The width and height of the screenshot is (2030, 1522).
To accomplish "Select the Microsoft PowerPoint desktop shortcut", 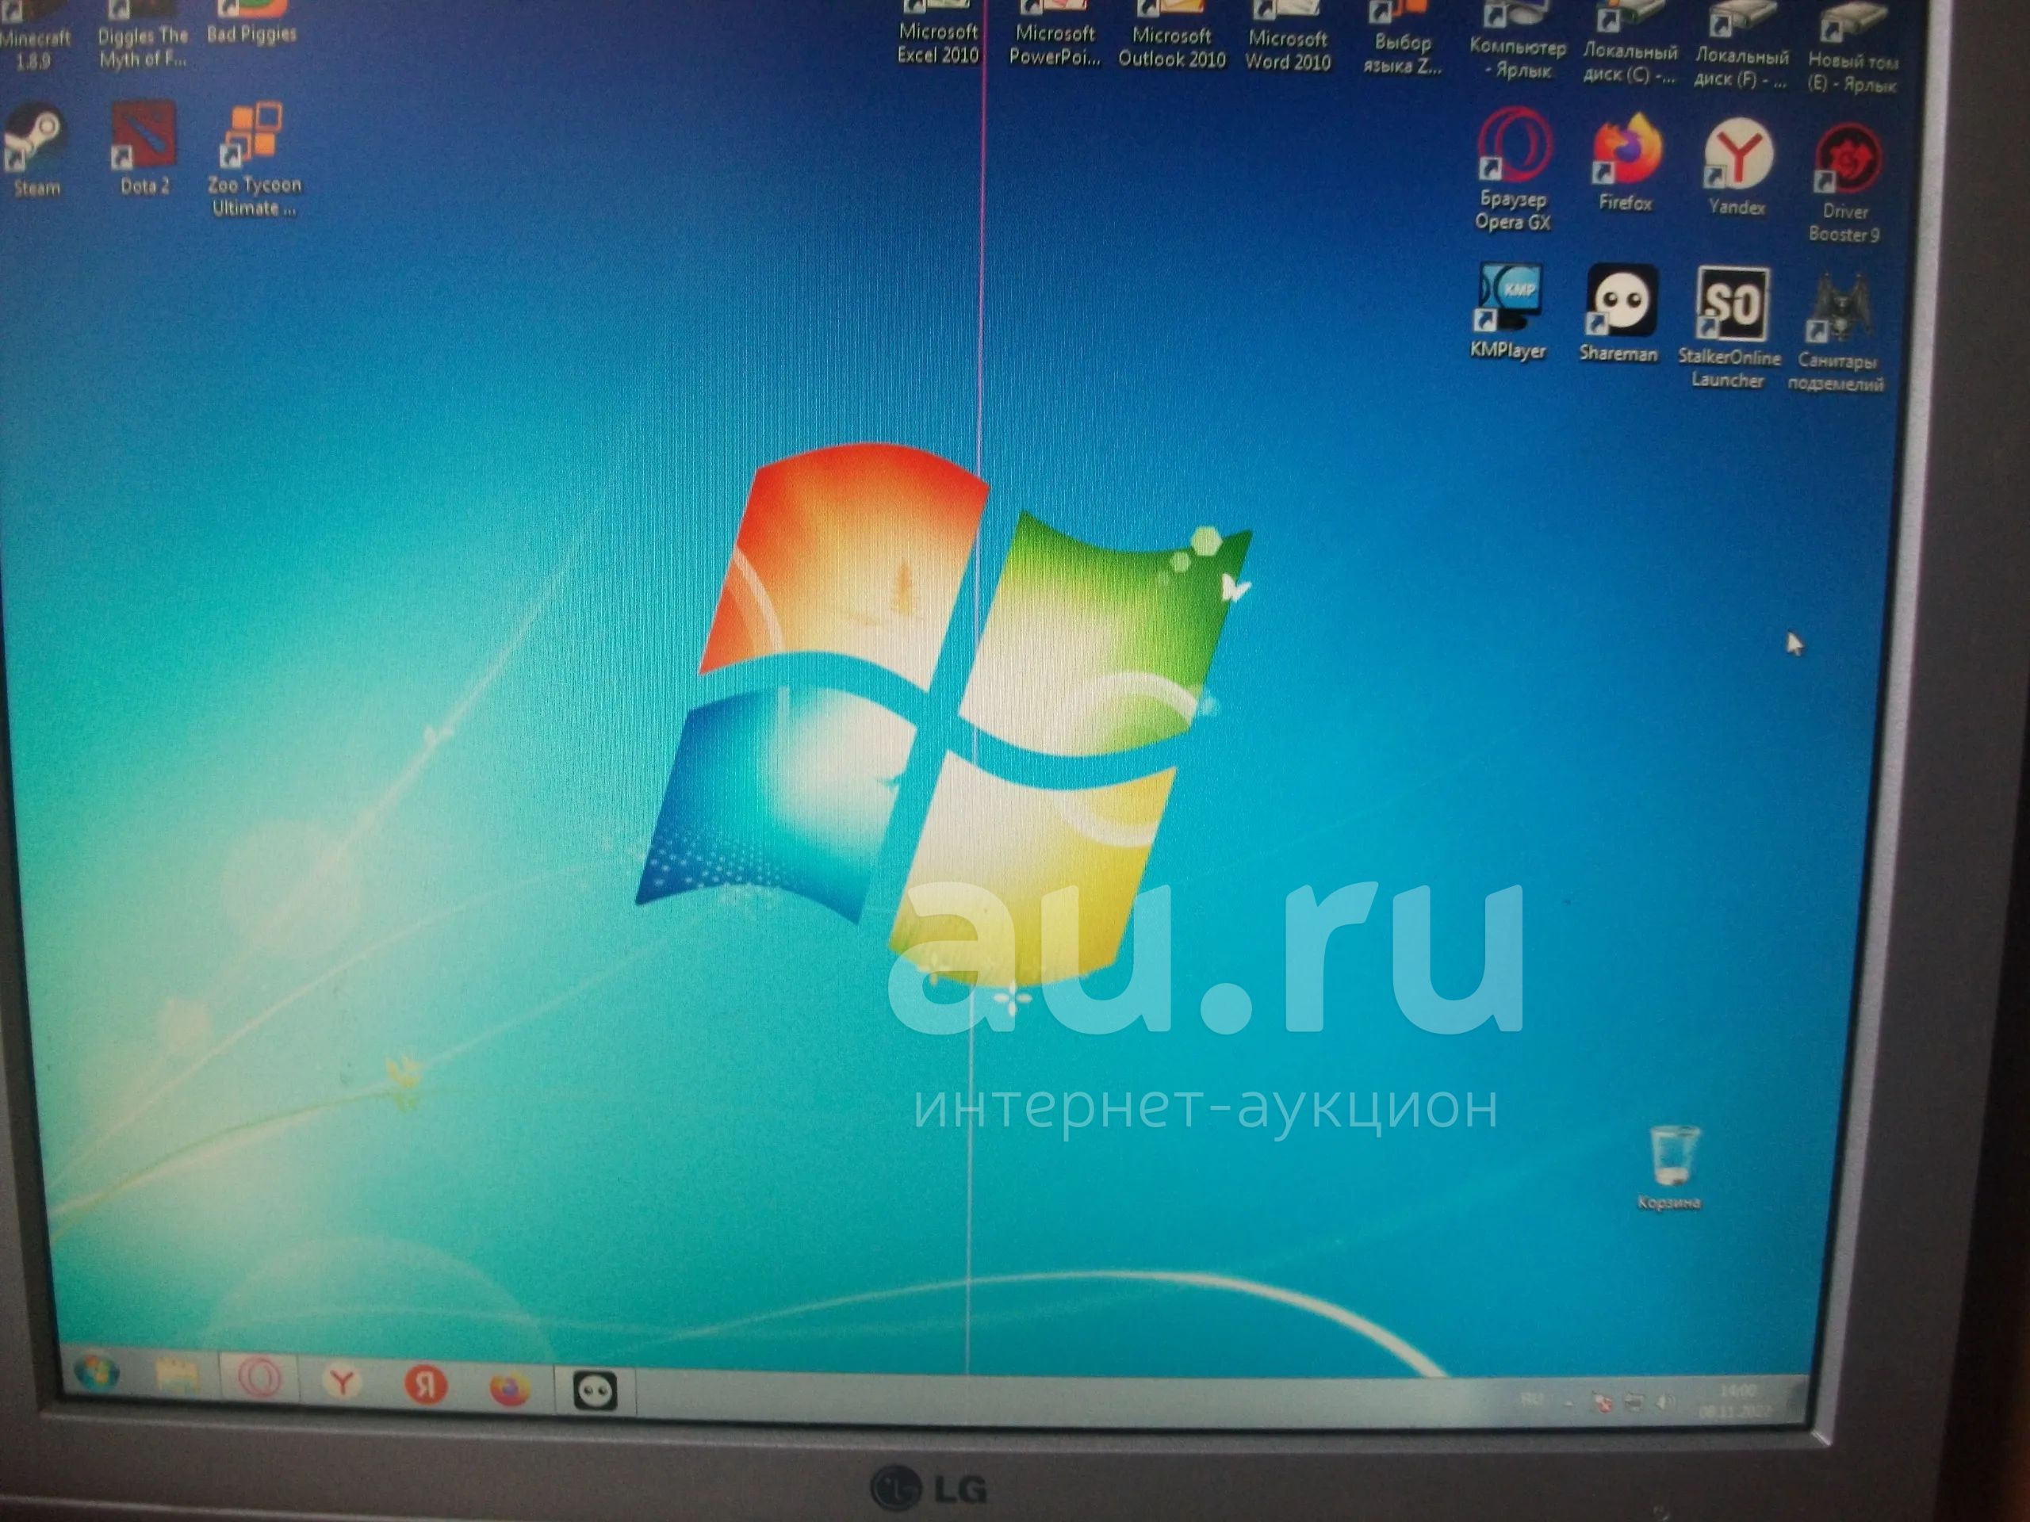I will click(1055, 34).
